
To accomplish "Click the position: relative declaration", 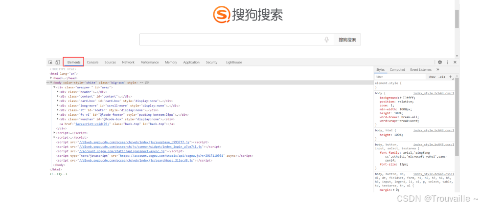I will click(396, 102).
